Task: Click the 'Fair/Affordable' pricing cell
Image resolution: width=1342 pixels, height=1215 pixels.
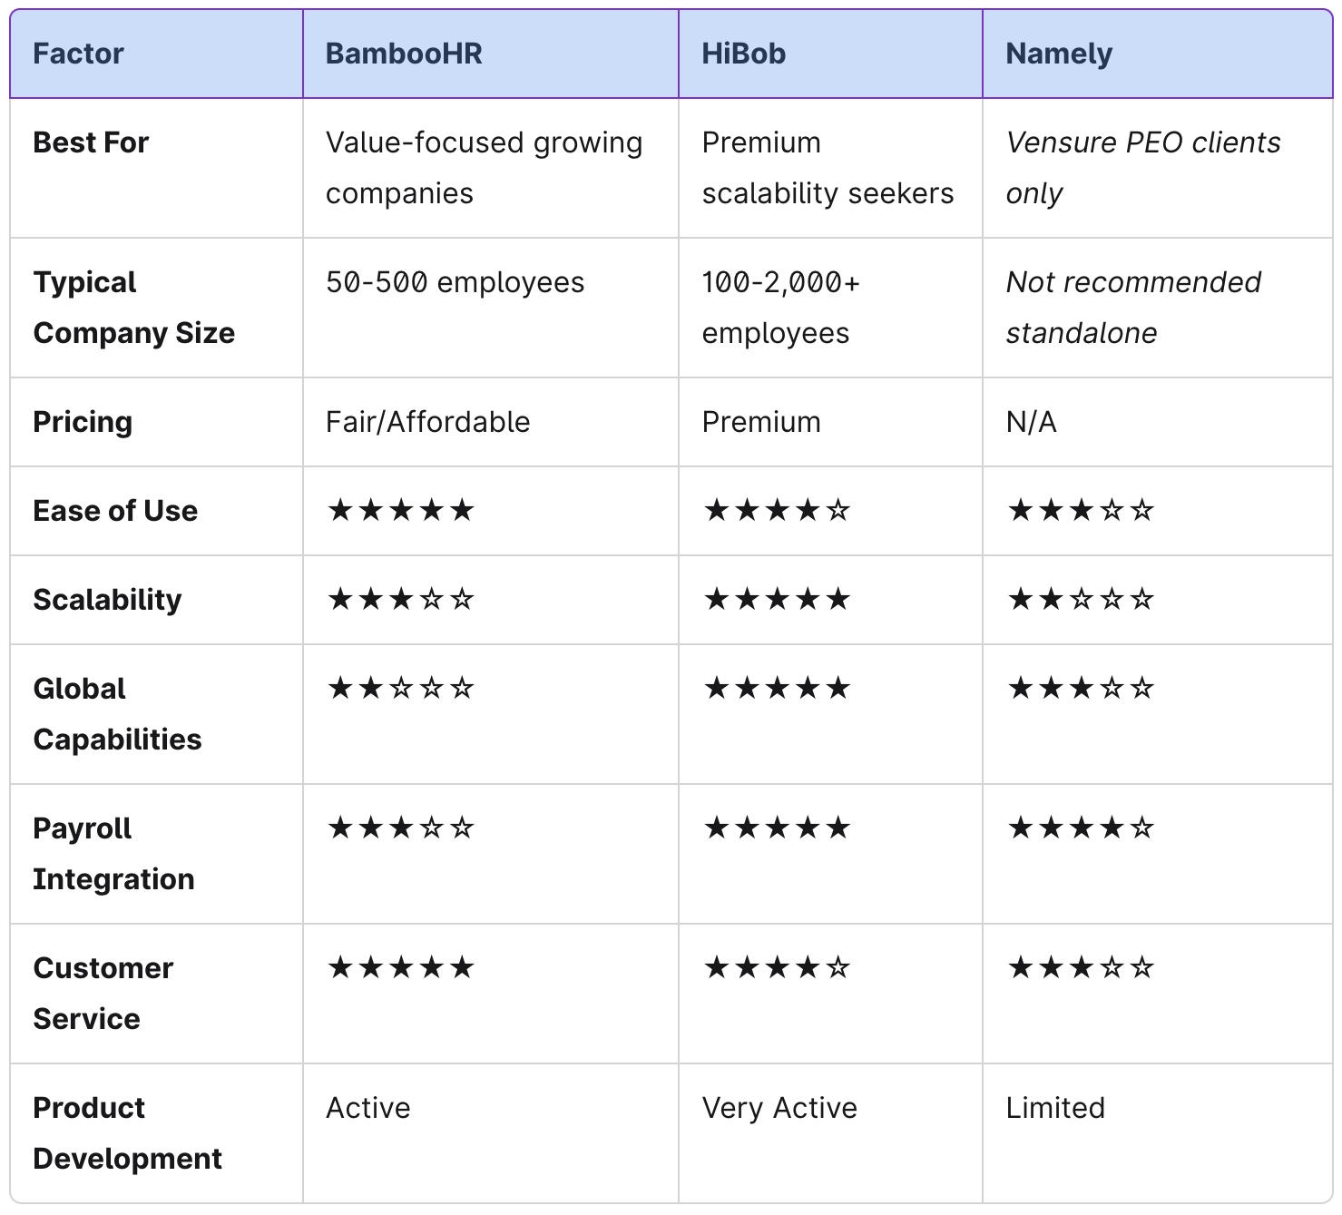Action: [491, 422]
